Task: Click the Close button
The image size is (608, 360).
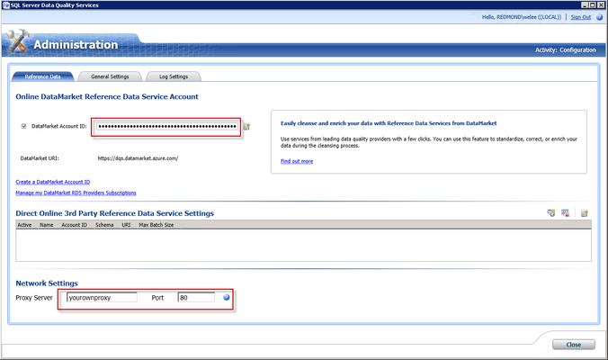Action: coord(574,345)
